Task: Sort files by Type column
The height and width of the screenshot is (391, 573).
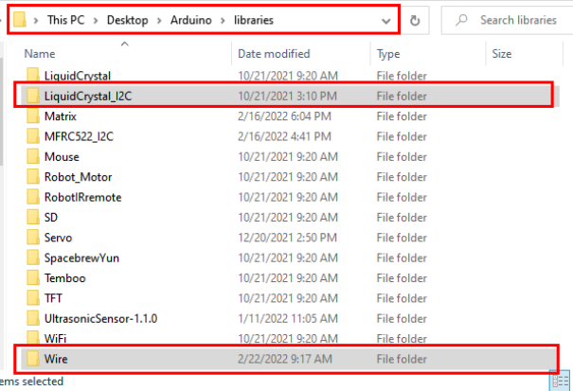Action: [x=388, y=54]
